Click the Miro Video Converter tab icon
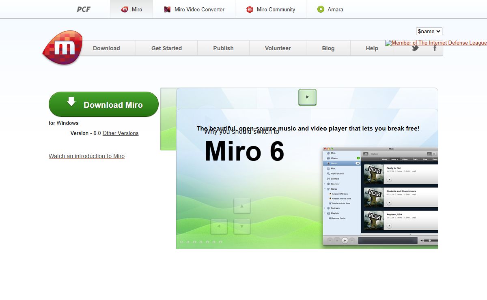 pos(167,9)
